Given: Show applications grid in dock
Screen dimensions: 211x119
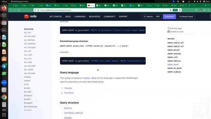Looking at the screenshot, I should (4, 115).
